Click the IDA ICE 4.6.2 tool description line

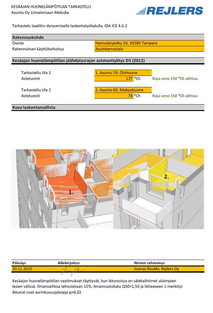[x=70, y=26]
